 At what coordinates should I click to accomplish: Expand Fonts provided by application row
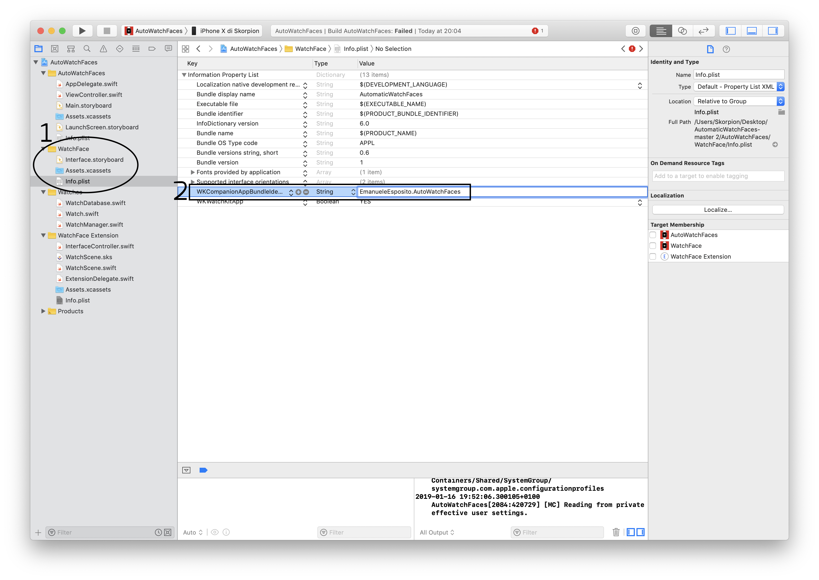(x=193, y=172)
